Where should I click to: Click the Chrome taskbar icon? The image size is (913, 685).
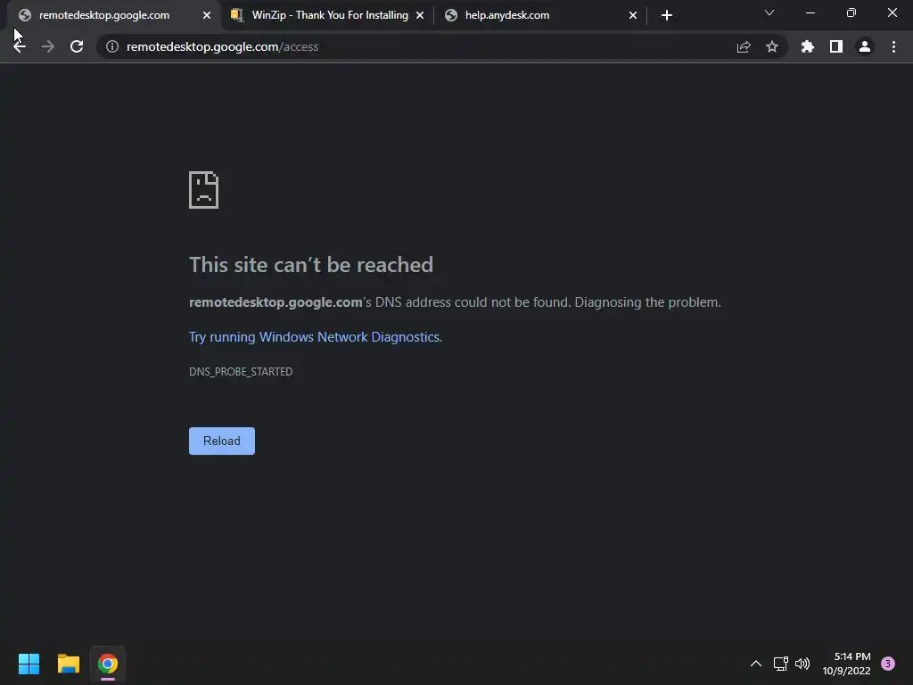(108, 664)
